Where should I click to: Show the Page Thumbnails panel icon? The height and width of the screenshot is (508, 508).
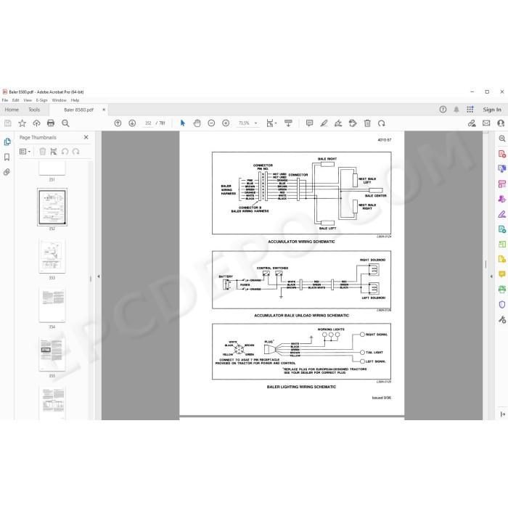(x=7, y=142)
